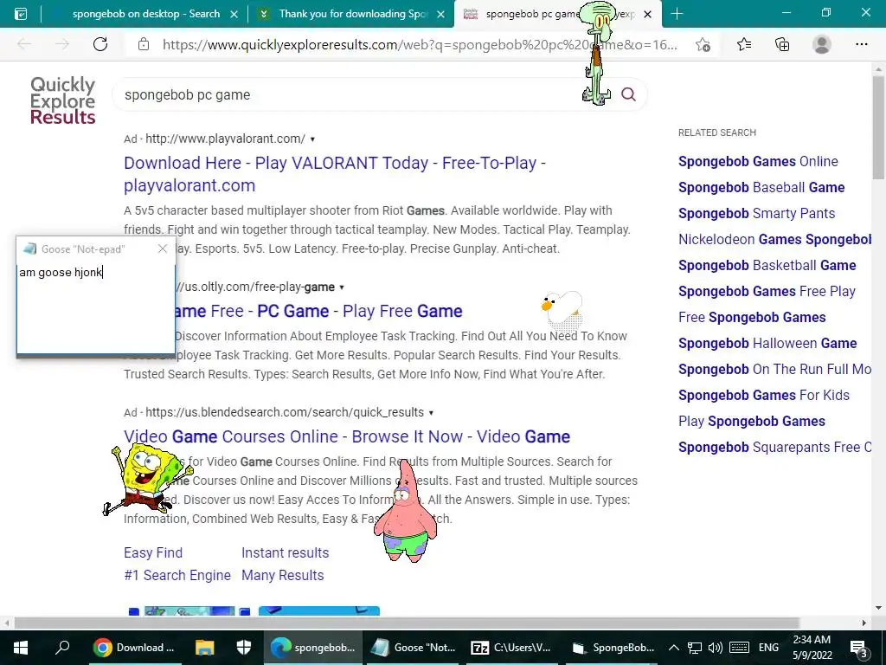Open a new browser tab
The width and height of the screenshot is (886, 665).
tap(677, 14)
